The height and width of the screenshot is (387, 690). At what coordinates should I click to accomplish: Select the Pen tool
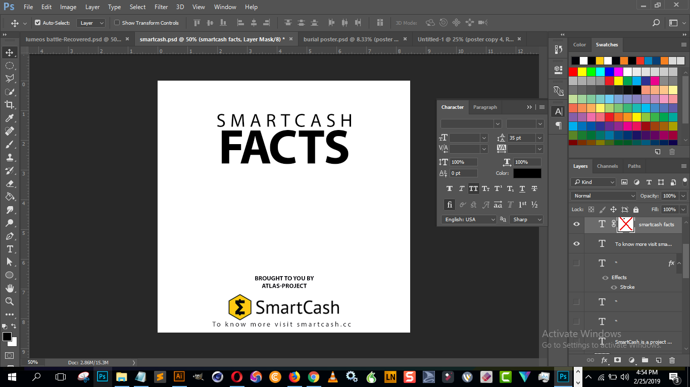[x=10, y=236]
